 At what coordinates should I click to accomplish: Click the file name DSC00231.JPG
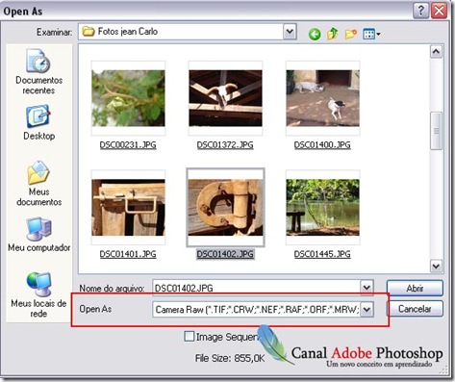click(x=128, y=145)
